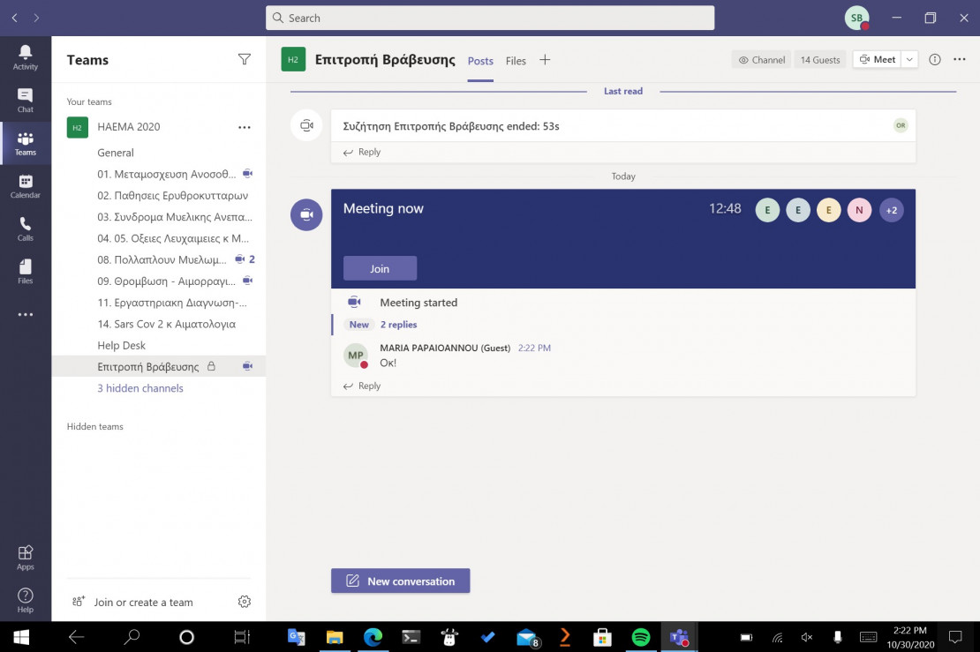This screenshot has height=652, width=980.
Task: Click the 2:22 PM message timestamp
Action: [534, 348]
